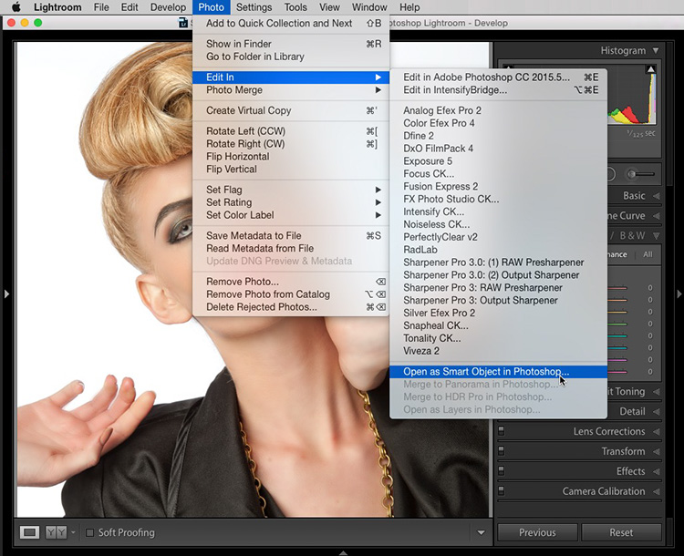
Task: Choose Silver Efex Pro 2 plugin
Action: (x=498, y=313)
